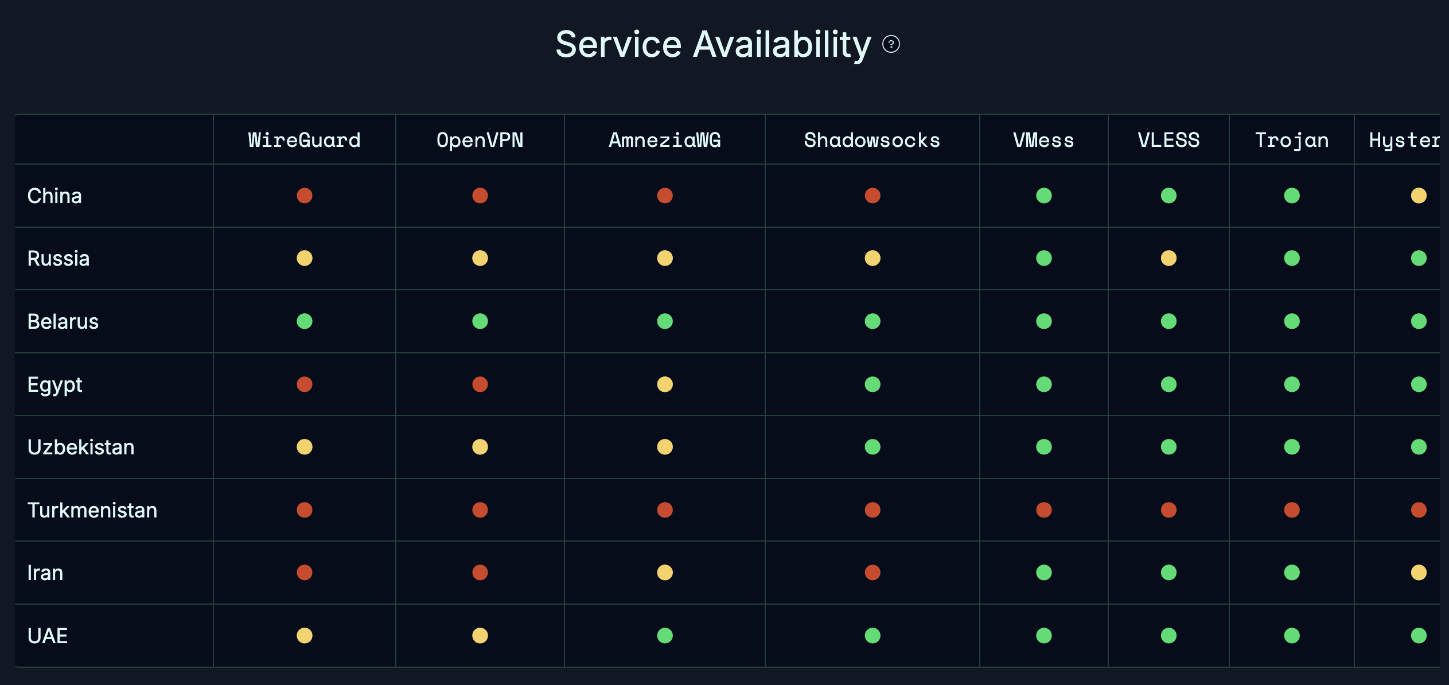Select the WireGuard column header
The height and width of the screenshot is (685, 1449).
pos(305,140)
